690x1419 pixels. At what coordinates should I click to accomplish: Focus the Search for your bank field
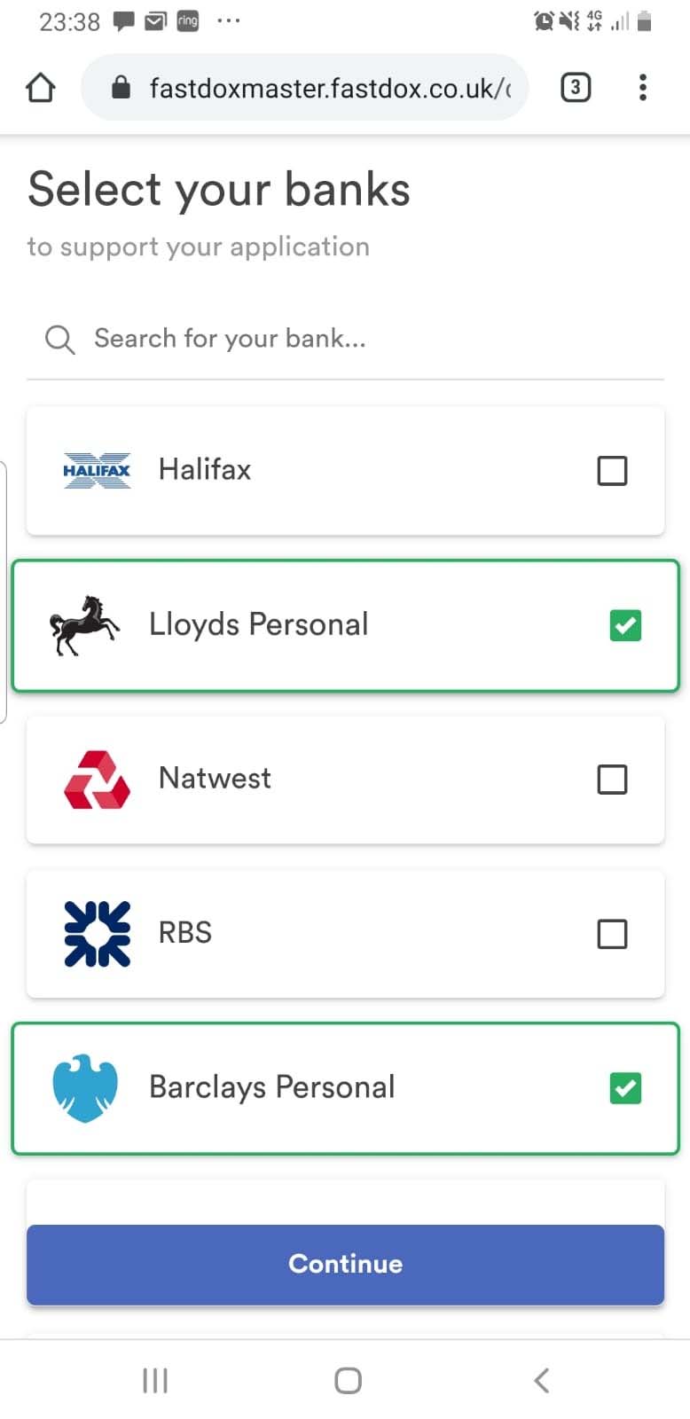tap(355, 339)
